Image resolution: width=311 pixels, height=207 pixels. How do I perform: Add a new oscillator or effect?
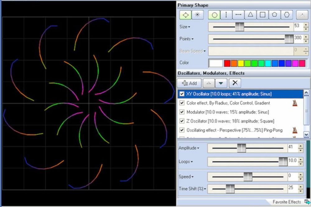(189, 83)
